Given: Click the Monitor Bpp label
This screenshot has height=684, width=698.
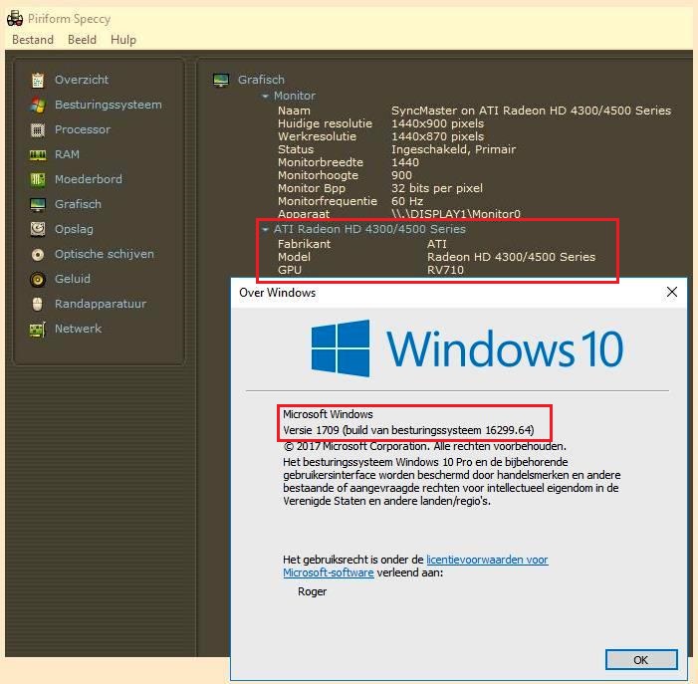Looking at the screenshot, I should click(311, 188).
